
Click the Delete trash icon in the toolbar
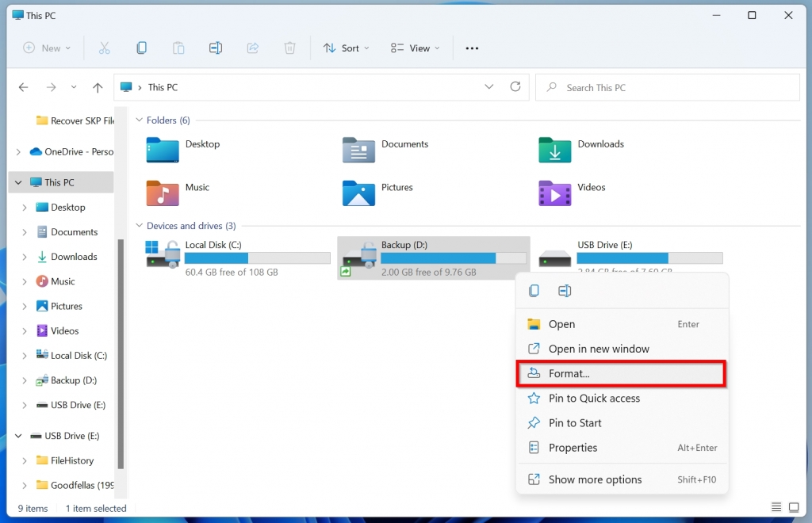click(x=289, y=48)
